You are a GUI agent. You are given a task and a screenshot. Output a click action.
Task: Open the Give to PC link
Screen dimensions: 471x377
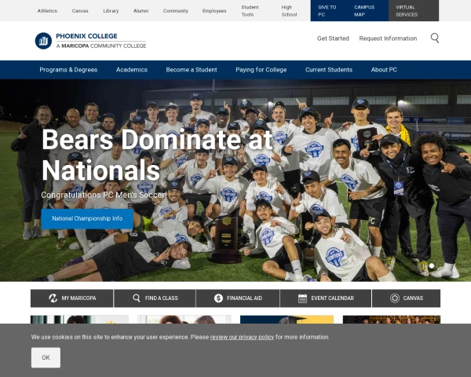[328, 10]
